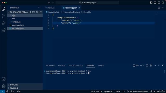The height and width of the screenshot is (93, 166).
Task: Switch to the Ports panel tab
Action: (101, 66)
